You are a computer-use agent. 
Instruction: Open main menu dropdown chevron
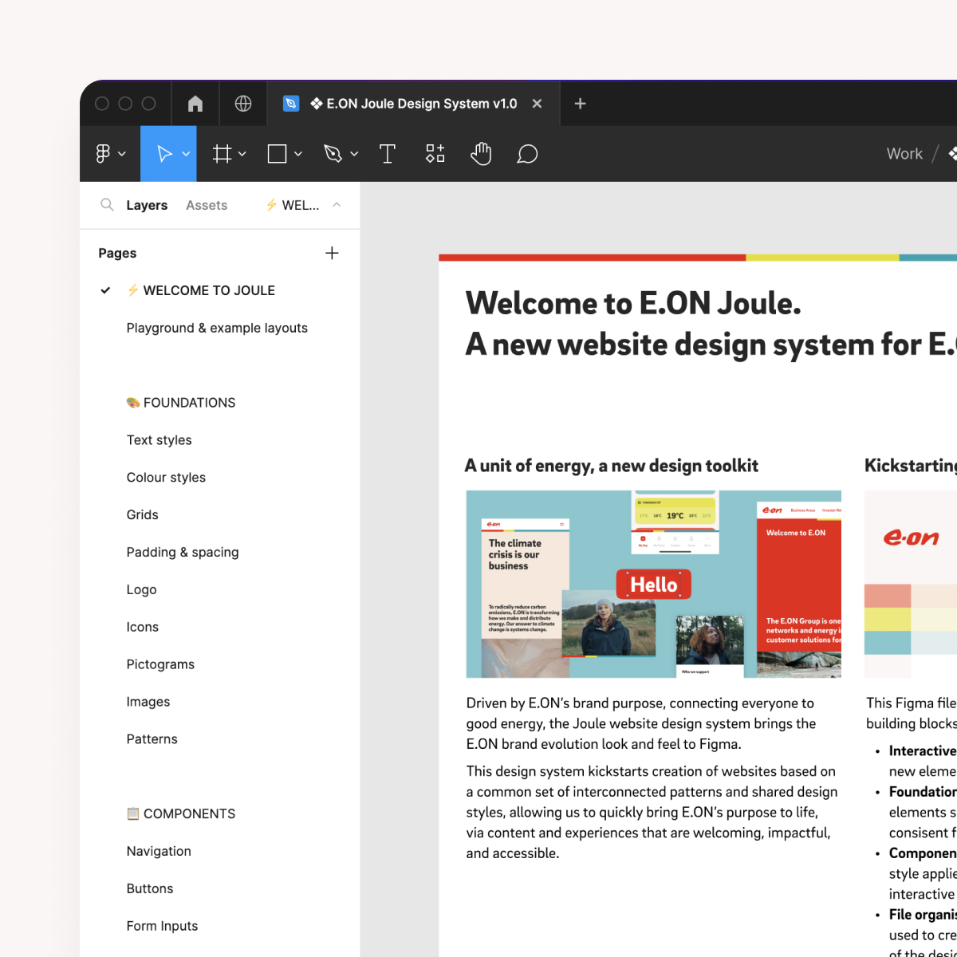[x=122, y=154]
